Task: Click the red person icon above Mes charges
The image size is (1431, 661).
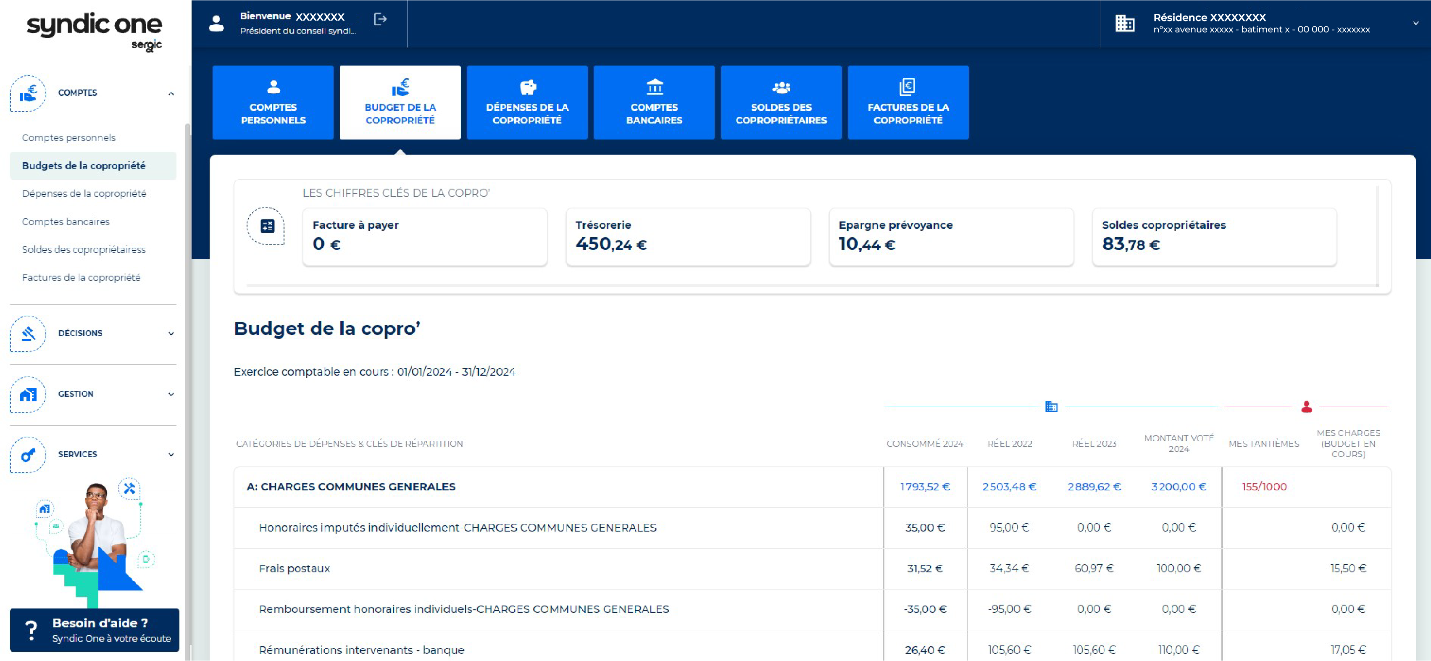Action: pos(1306,407)
